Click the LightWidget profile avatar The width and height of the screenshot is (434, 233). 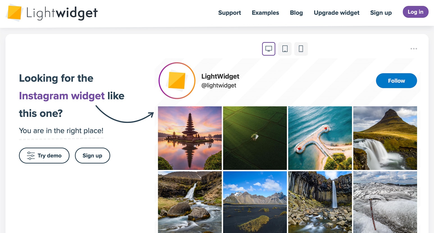coord(177,81)
